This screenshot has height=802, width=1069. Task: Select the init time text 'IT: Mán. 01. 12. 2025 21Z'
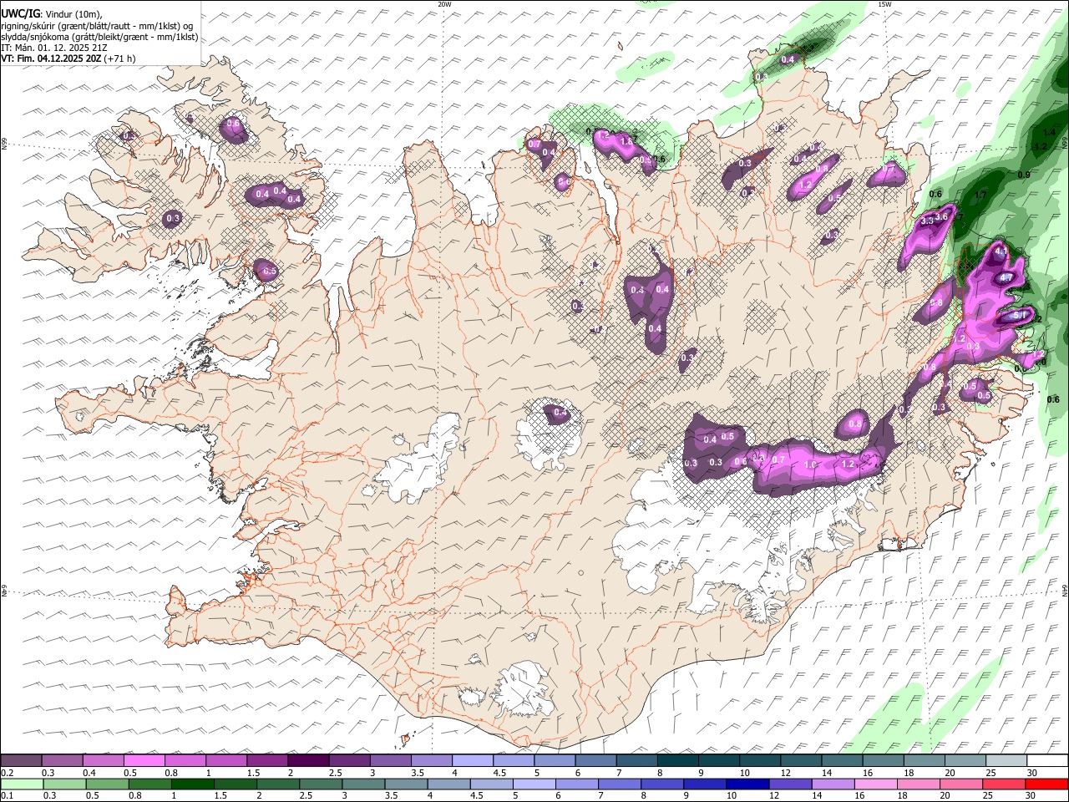[54, 48]
